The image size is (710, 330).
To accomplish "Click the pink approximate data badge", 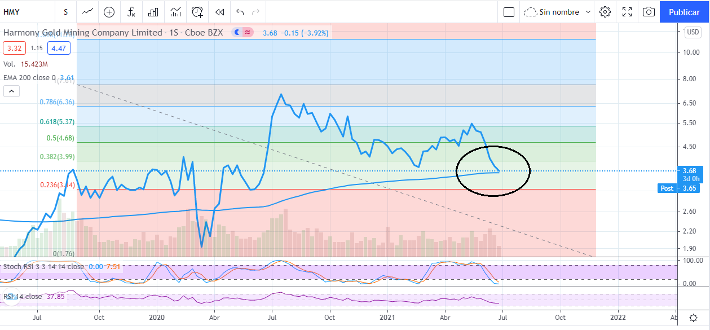I will [x=248, y=33].
